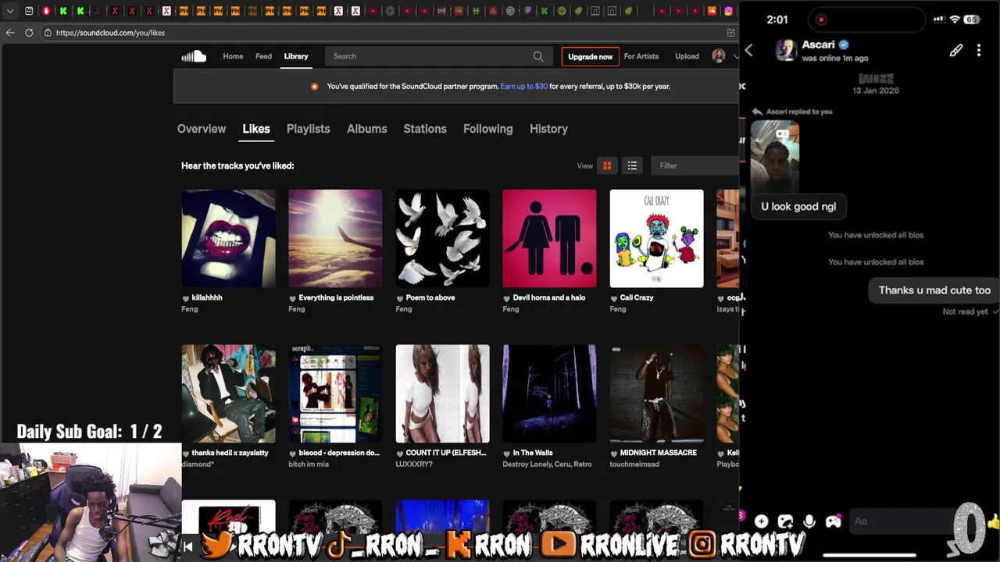Click the browser back arrow
The width and height of the screenshot is (1000, 562).
point(10,33)
